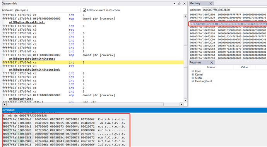Select command output row 00007ffa`33066918
The width and height of the screenshot is (267, 147).
64,145
